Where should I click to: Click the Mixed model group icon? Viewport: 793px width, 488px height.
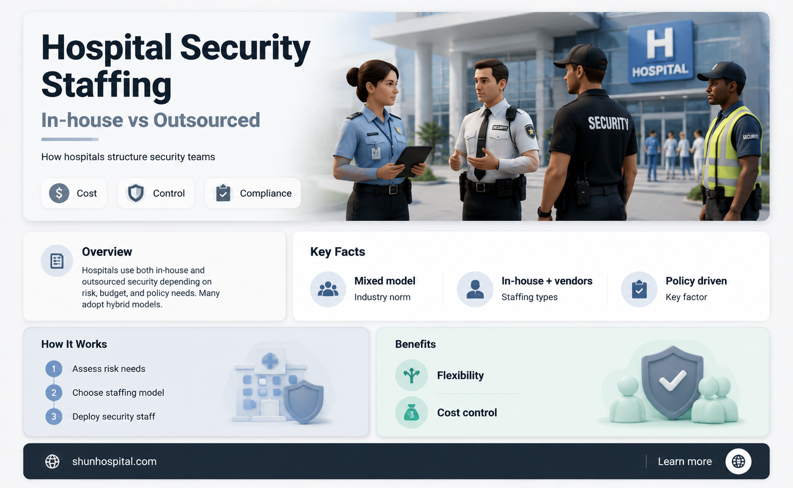(x=328, y=289)
